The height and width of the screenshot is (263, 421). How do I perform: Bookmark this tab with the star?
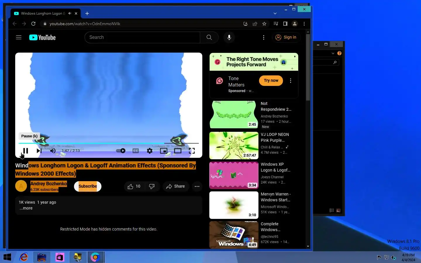(264, 24)
